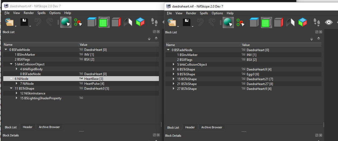
Task: Expand 5 bhkCollisionObject in right window
Action: click(x=174, y=65)
